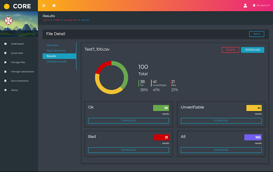
Task: Click the red 21 Bad badge
Action: [161, 137]
